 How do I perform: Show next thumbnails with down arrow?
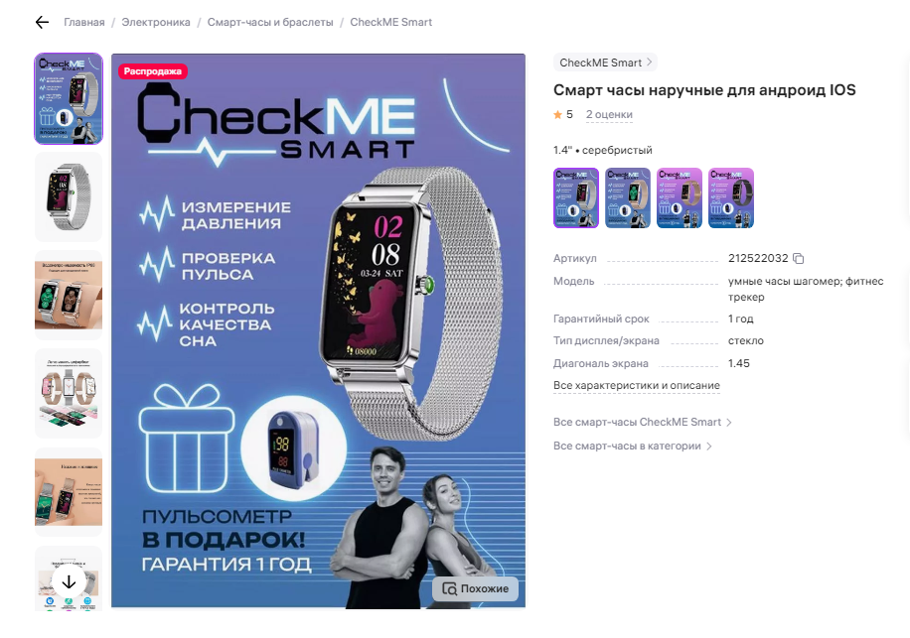(x=69, y=581)
